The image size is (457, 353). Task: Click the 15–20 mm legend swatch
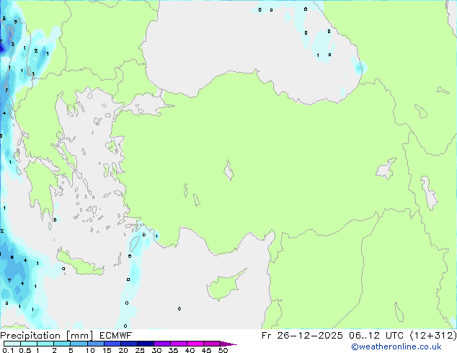112,344
